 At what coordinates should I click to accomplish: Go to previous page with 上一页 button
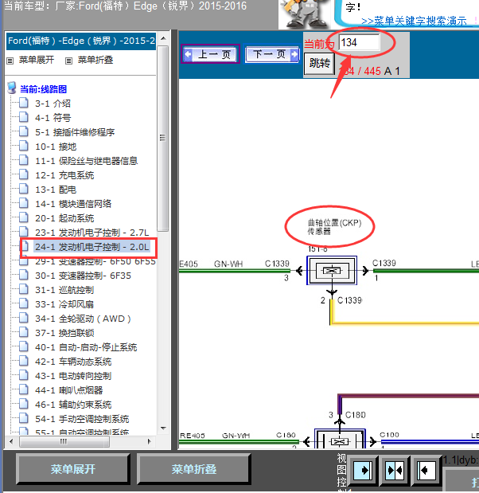210,54
